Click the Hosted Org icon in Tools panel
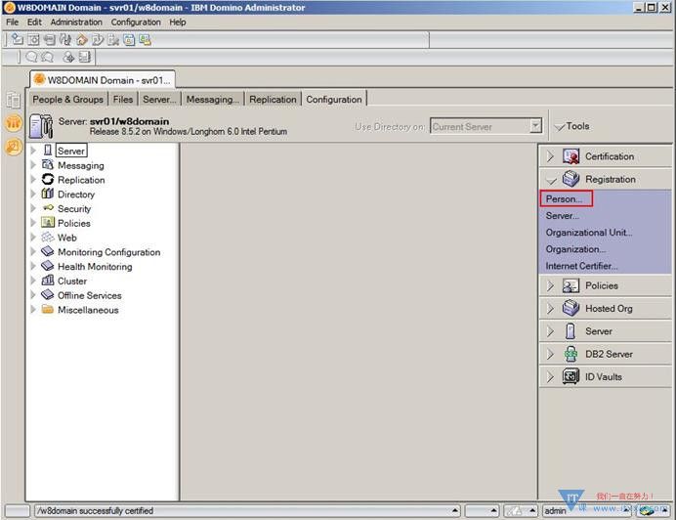Image resolution: width=676 pixels, height=520 pixels. coord(570,308)
